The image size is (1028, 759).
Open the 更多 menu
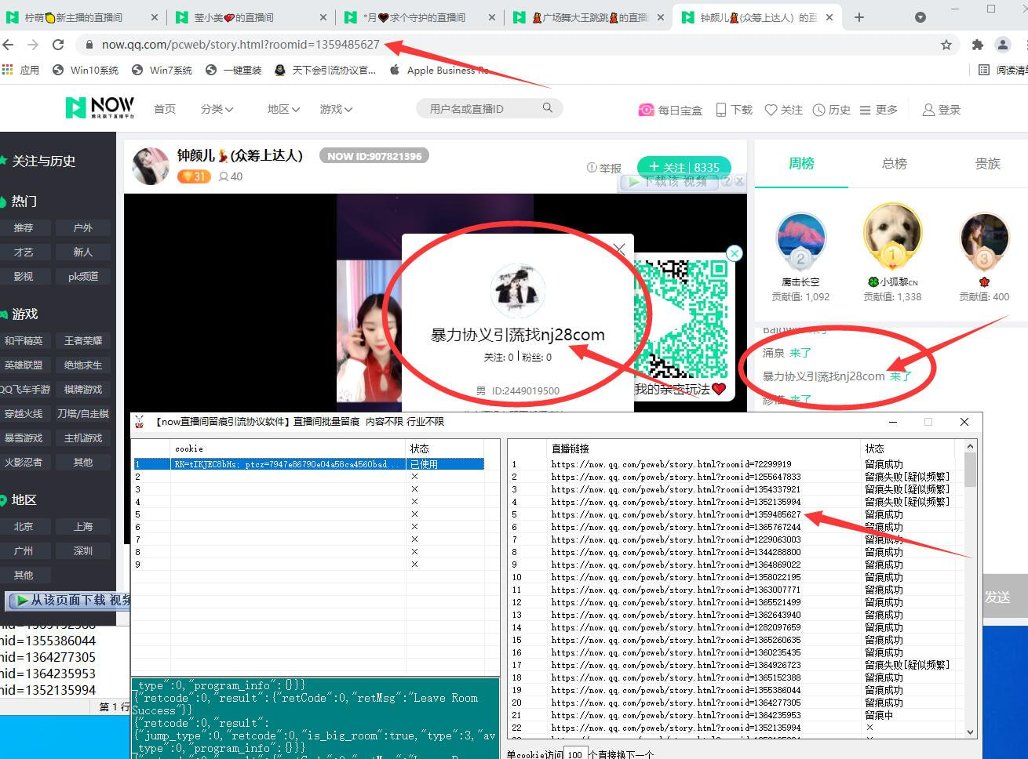pyautogui.click(x=879, y=110)
